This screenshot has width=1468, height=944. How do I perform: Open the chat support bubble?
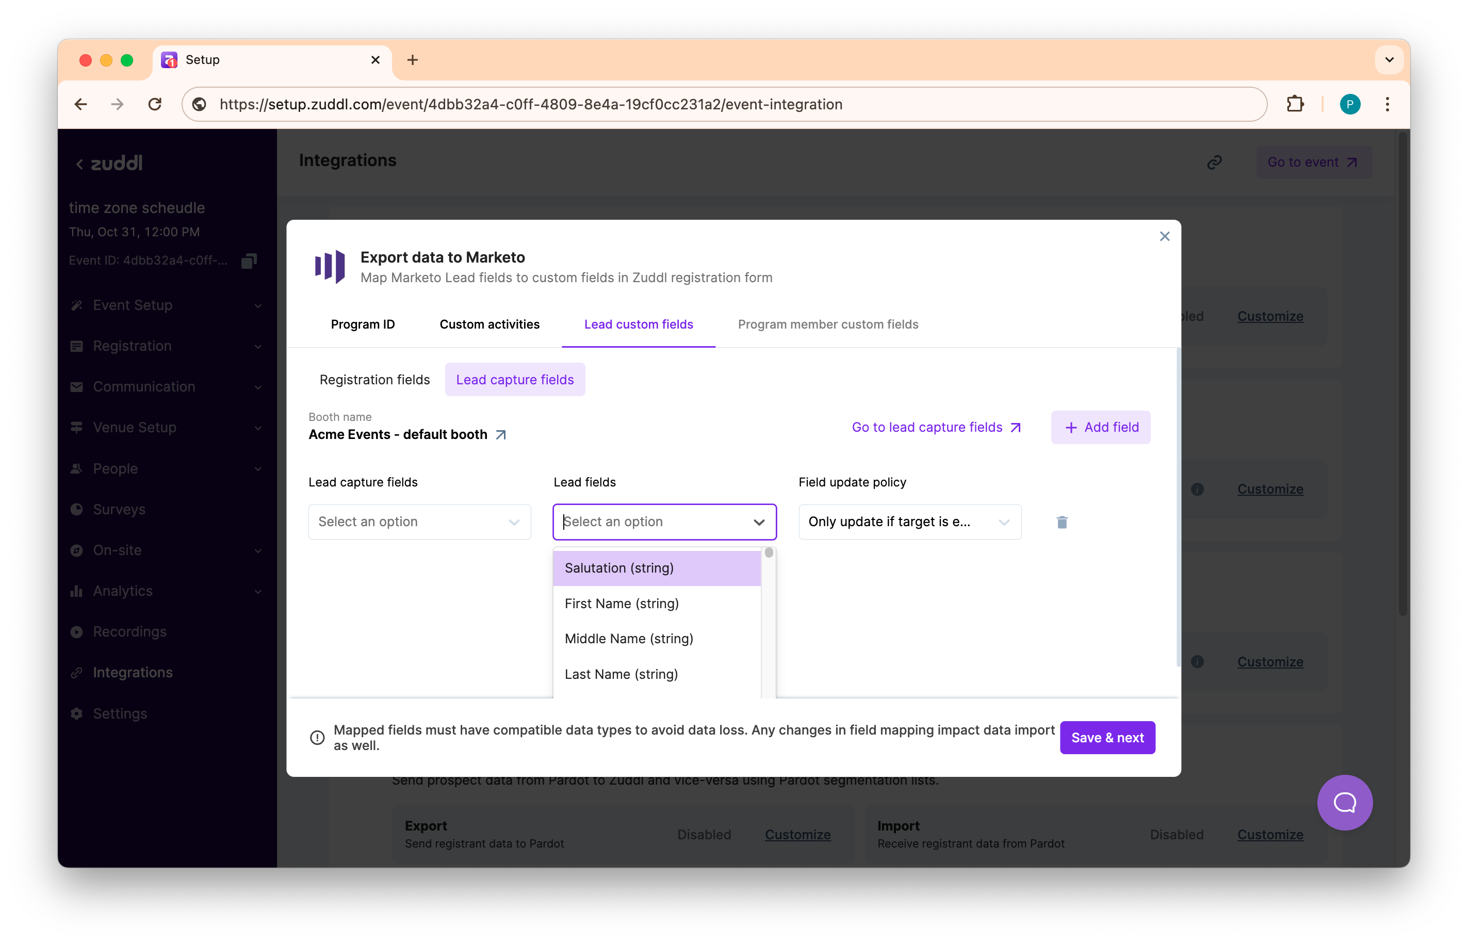(x=1344, y=802)
